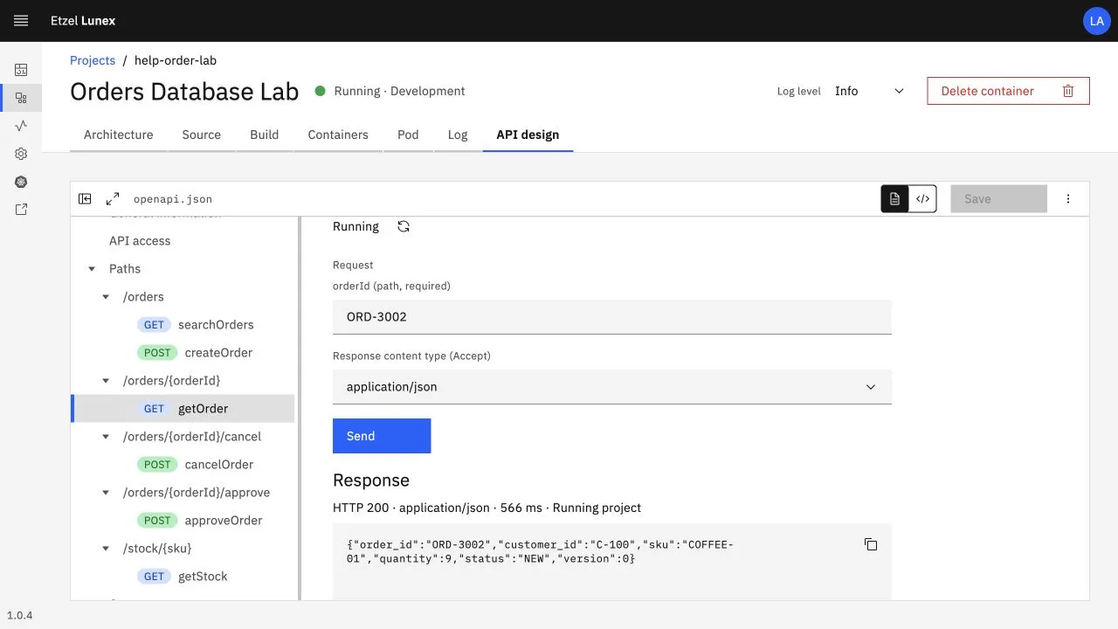Open the Response content type dropdown
Screen dimensions: 1118x629
point(612,386)
